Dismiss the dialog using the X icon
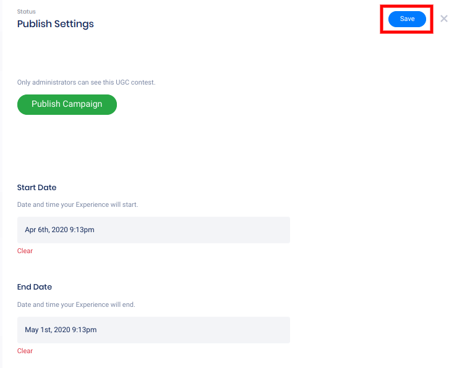The height and width of the screenshot is (368, 462). click(444, 19)
